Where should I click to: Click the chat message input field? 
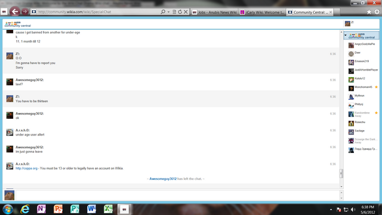pyautogui.click(x=177, y=195)
